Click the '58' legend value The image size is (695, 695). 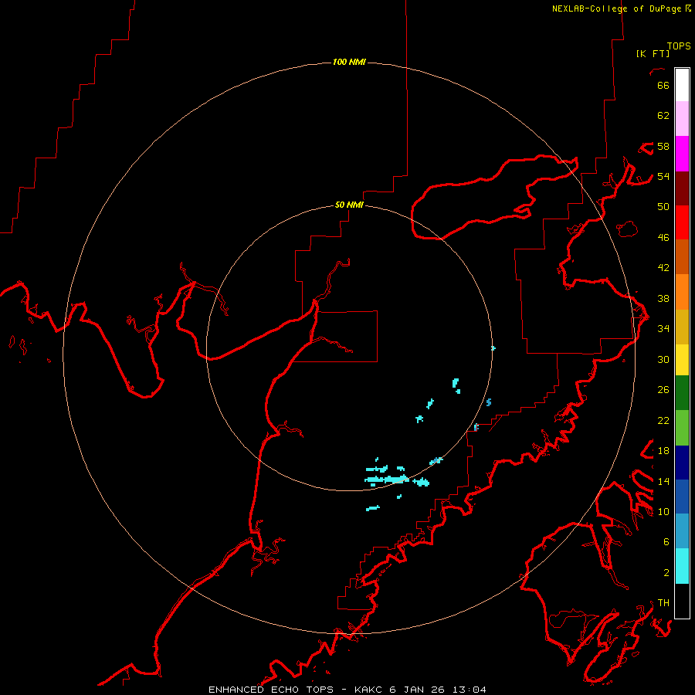pyautogui.click(x=663, y=146)
